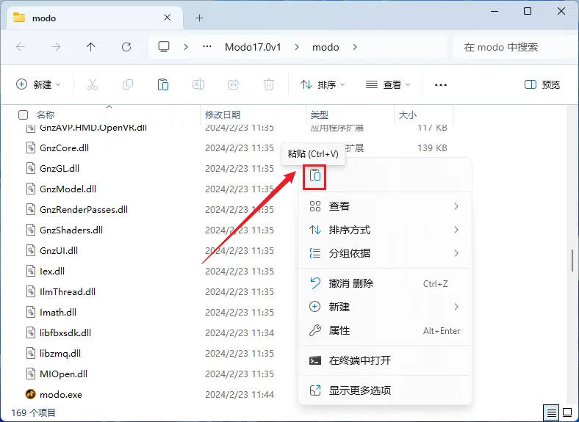Go forward with the right arrow
The width and height of the screenshot is (579, 422).
(56, 47)
